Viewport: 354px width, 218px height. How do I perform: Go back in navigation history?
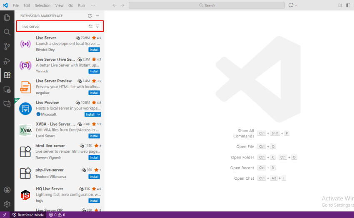point(115,5)
